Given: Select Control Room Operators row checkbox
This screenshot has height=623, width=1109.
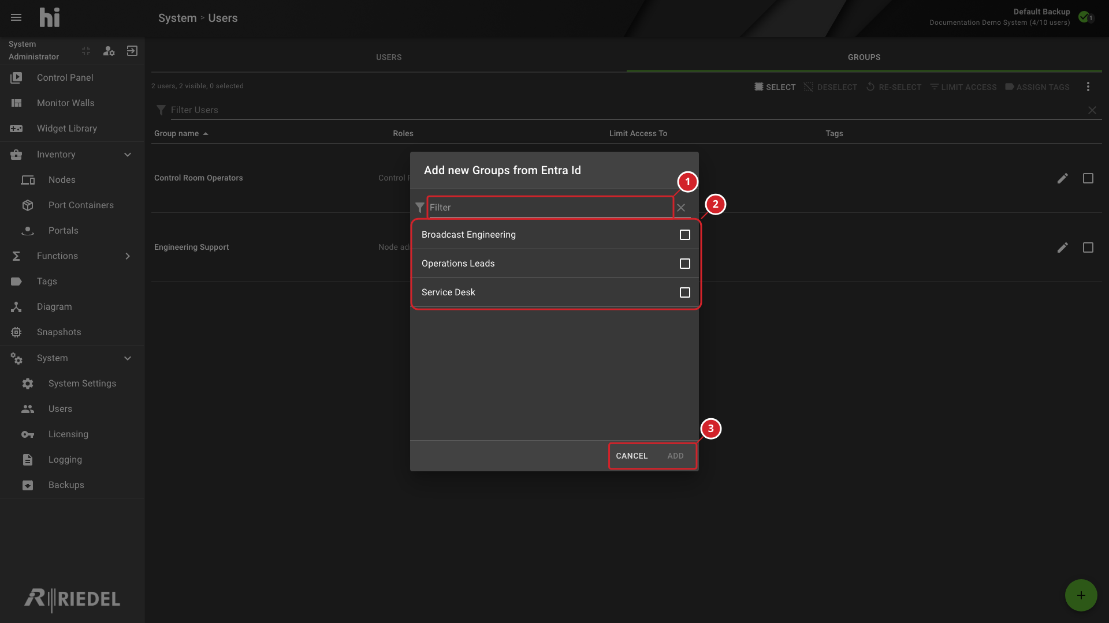Looking at the screenshot, I should pyautogui.click(x=1088, y=178).
